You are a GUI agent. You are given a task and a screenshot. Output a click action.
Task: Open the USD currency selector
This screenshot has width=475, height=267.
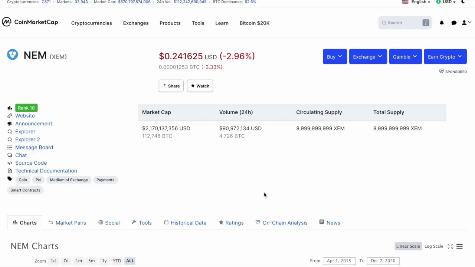pyautogui.click(x=446, y=2)
